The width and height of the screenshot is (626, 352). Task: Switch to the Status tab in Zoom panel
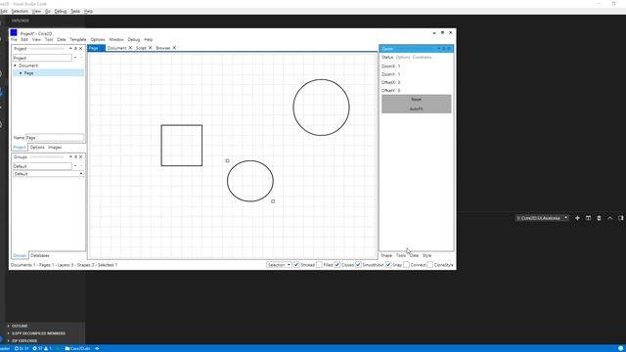387,58
